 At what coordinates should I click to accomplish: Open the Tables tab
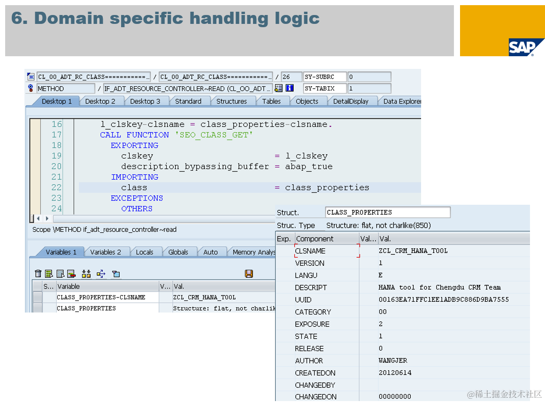pyautogui.click(x=271, y=101)
